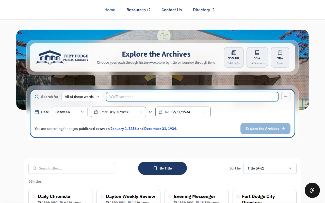Open the Resources nav link

tap(138, 10)
